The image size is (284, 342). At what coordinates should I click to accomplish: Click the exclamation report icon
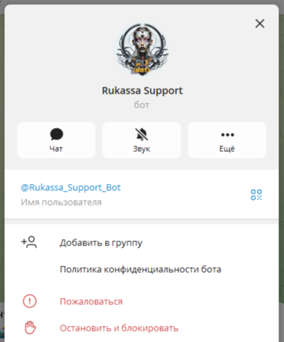(x=29, y=301)
